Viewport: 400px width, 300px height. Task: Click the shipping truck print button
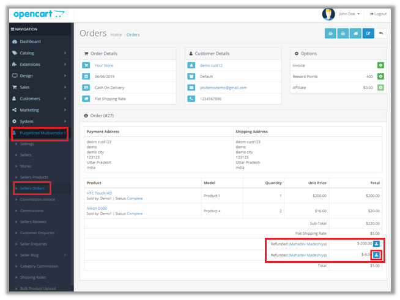tap(355, 34)
